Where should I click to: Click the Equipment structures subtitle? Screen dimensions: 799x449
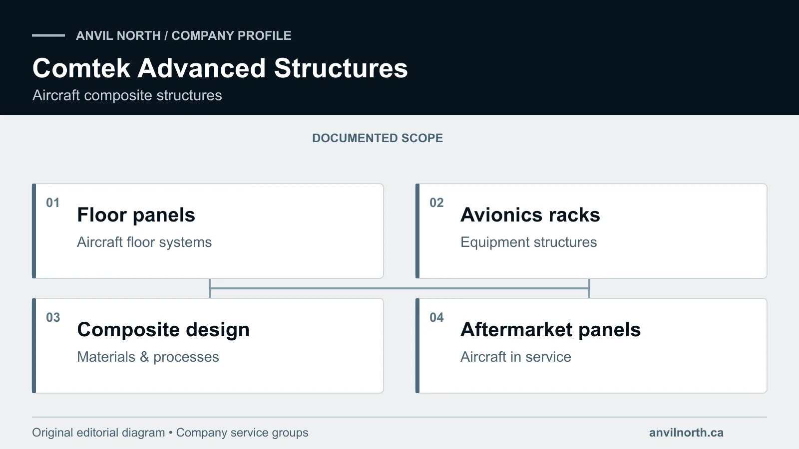(528, 242)
